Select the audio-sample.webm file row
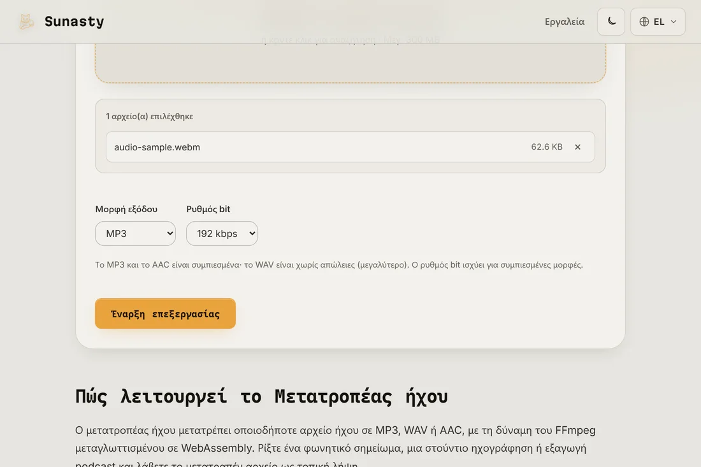 [350, 147]
